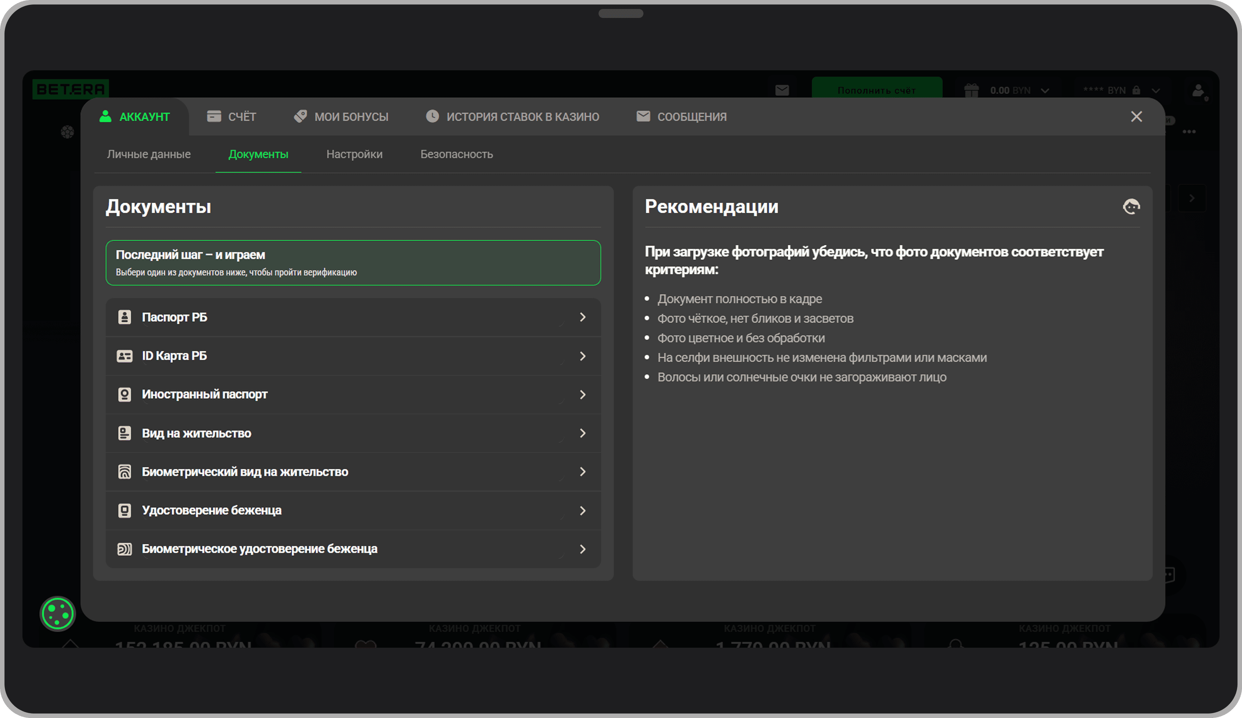Click the fingerprint icon for biometric residence permit
The height and width of the screenshot is (718, 1242).
[125, 472]
